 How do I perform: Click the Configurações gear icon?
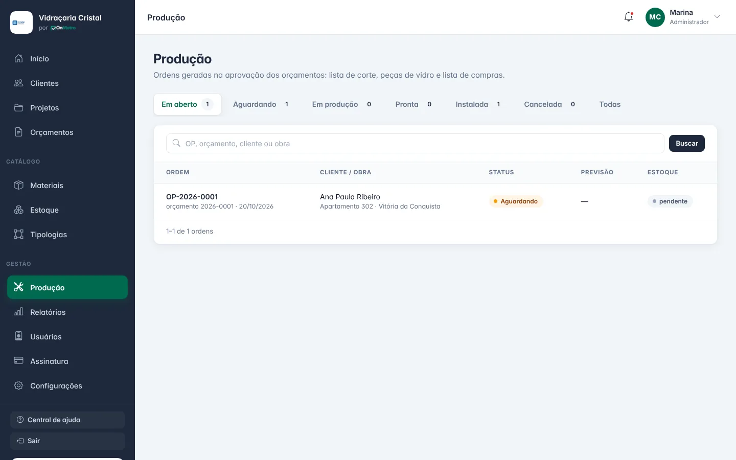click(x=19, y=385)
